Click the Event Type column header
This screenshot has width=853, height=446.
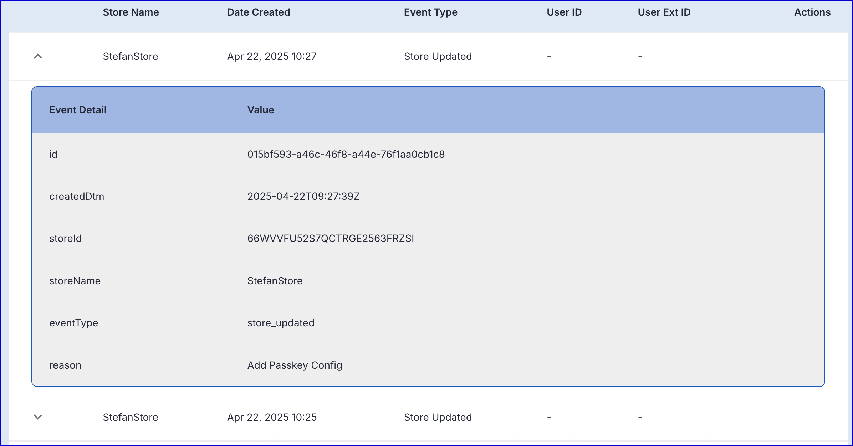coord(430,12)
